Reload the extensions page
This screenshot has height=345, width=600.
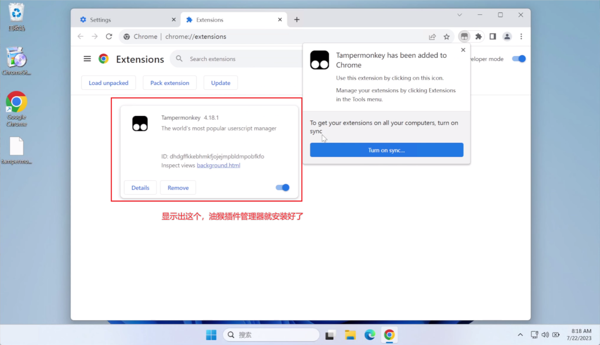[109, 37]
